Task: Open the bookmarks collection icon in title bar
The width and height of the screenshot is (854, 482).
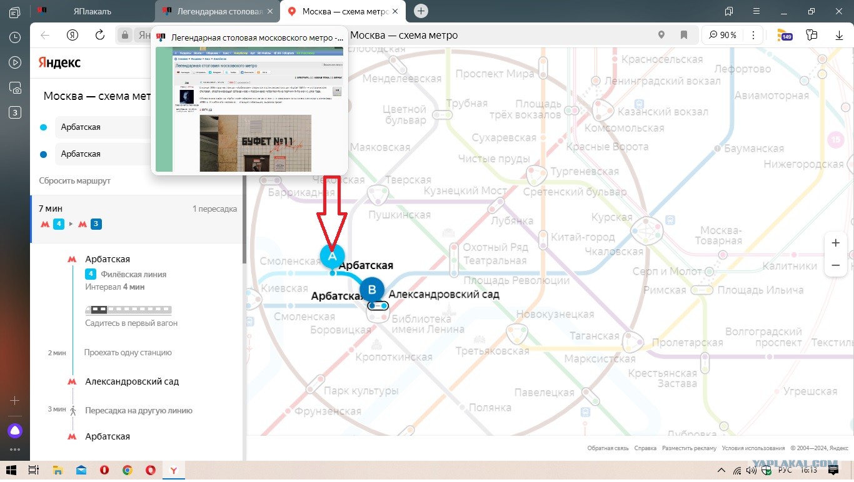Action: [x=729, y=11]
